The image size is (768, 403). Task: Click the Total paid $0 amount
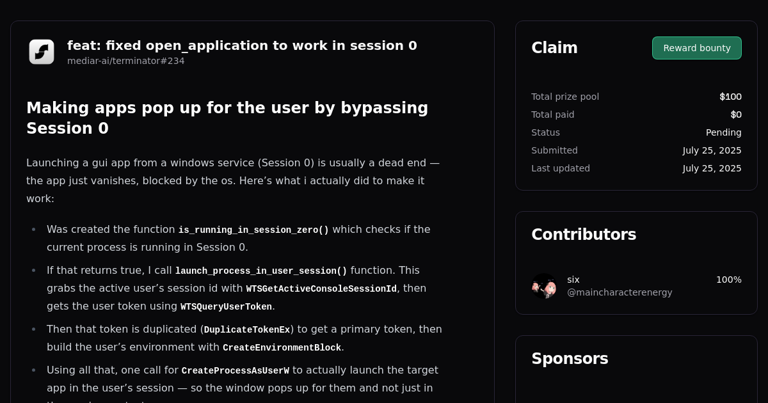coord(737,115)
